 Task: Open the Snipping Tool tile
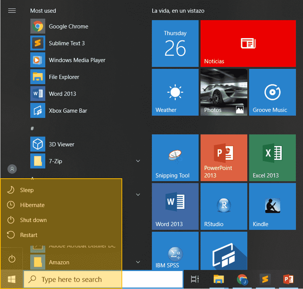tap(175, 158)
